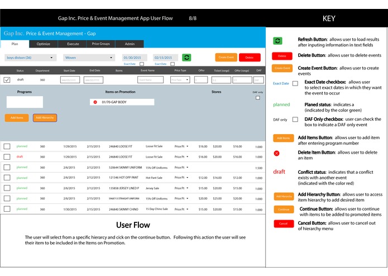Check the Exact Date box under start date 01/30/2015

[142, 64]
